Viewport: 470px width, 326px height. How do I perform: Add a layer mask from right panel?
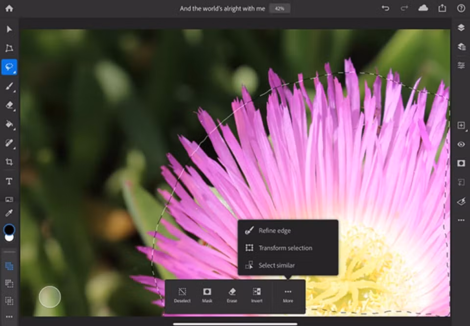(461, 163)
